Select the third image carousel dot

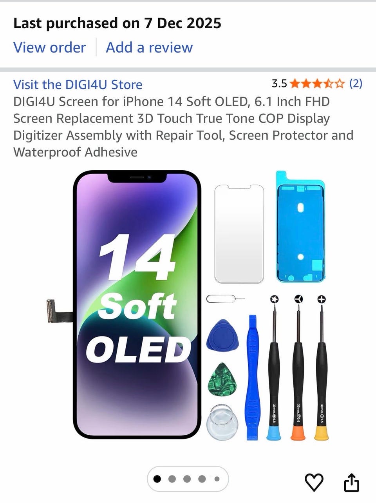(x=187, y=479)
